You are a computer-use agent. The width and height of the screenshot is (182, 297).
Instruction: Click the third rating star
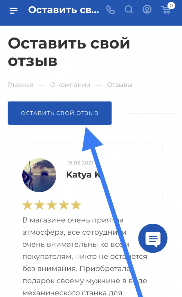(x=52, y=205)
